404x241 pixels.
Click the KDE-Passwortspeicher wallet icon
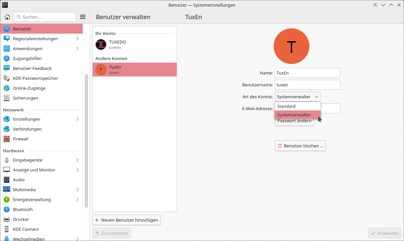click(7, 78)
